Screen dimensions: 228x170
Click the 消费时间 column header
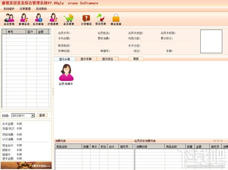pos(150,147)
